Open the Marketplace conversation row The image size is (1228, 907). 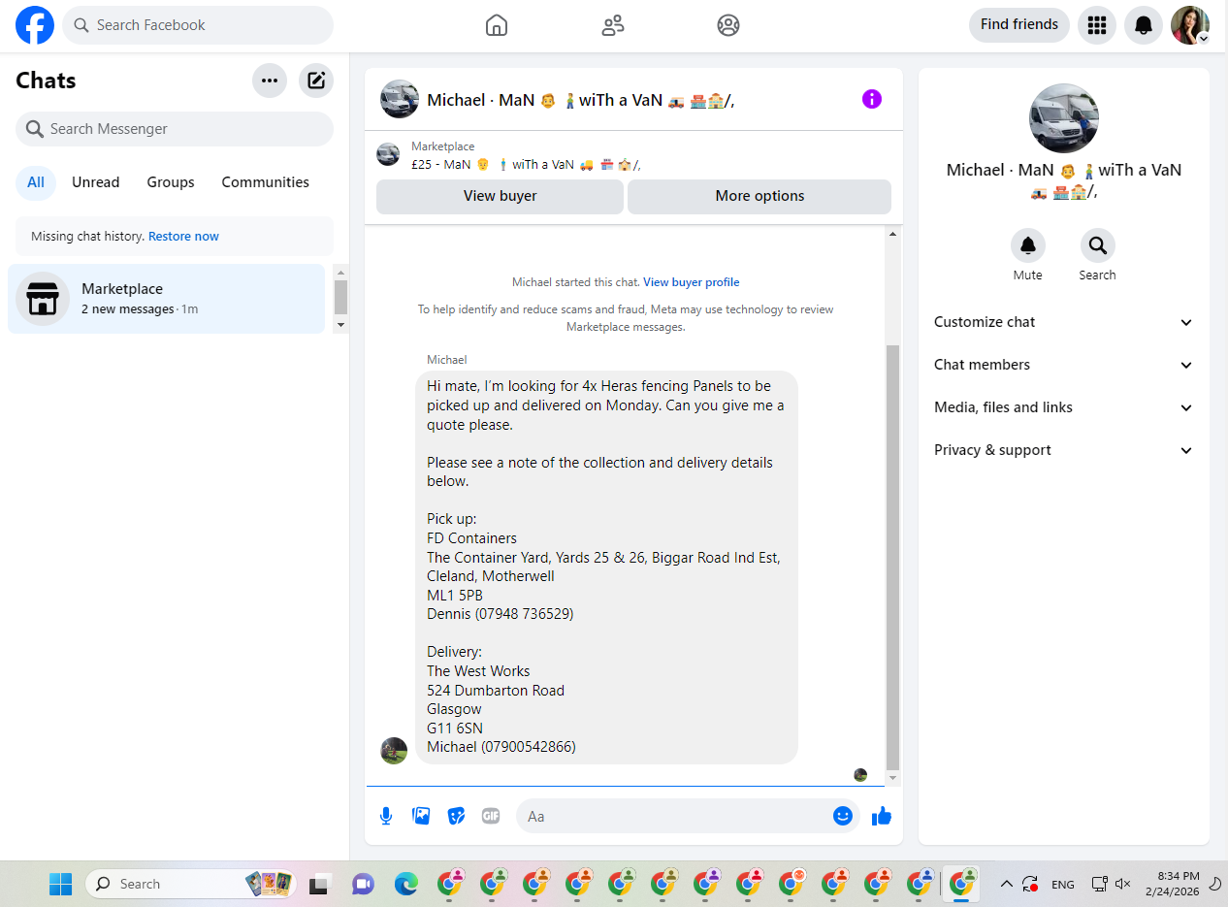(x=167, y=299)
